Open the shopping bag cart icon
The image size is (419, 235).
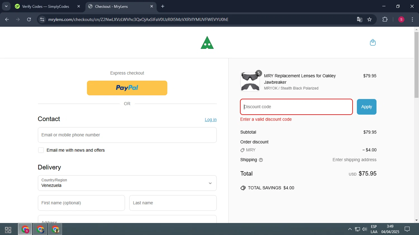click(x=373, y=42)
